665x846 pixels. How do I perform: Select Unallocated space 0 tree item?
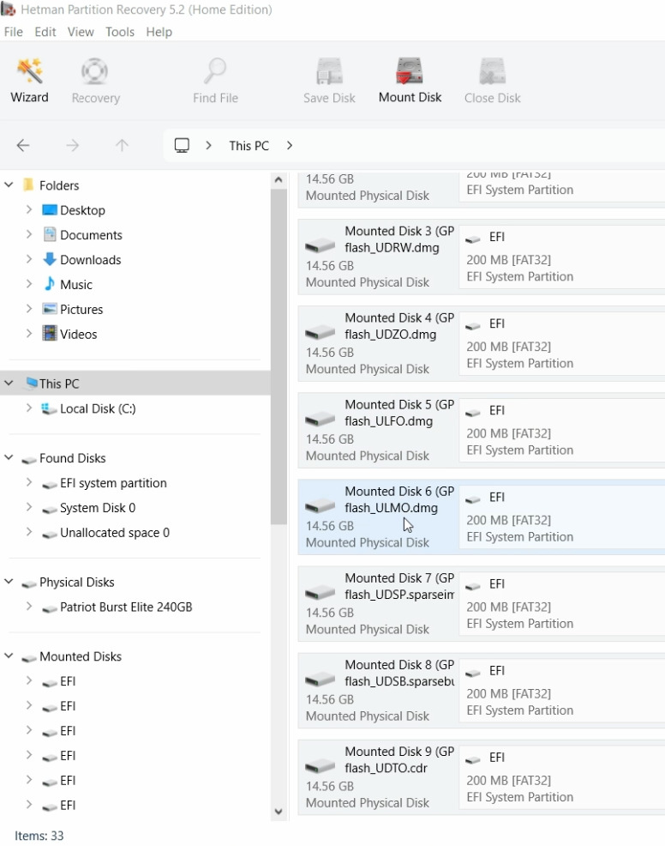click(x=115, y=533)
